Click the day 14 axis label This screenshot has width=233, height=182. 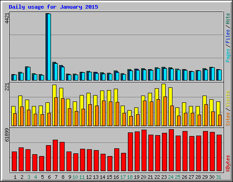102,177
